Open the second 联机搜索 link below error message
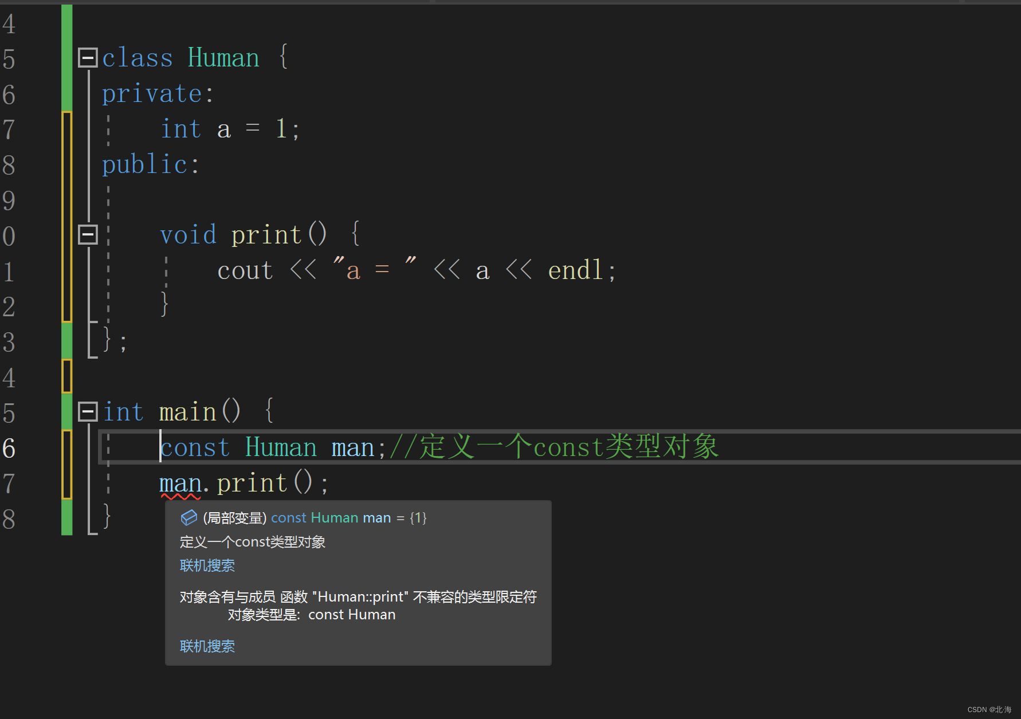The height and width of the screenshot is (719, 1021). [x=207, y=646]
